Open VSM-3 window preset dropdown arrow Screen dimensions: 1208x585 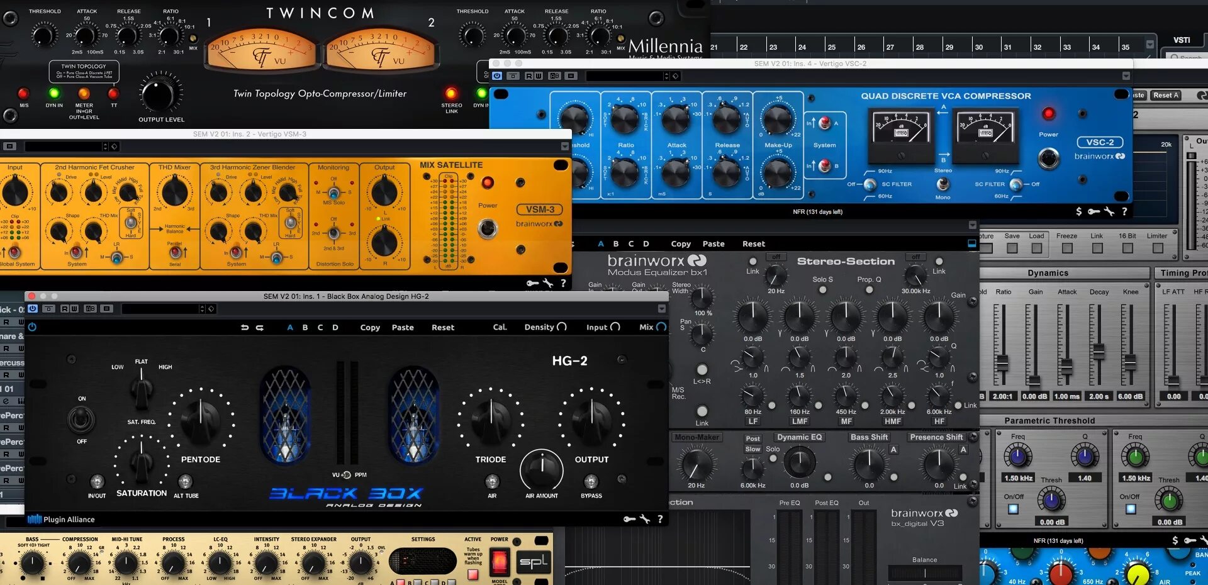(x=105, y=146)
